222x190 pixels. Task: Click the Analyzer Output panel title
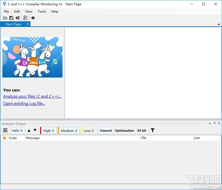[x=14, y=124]
